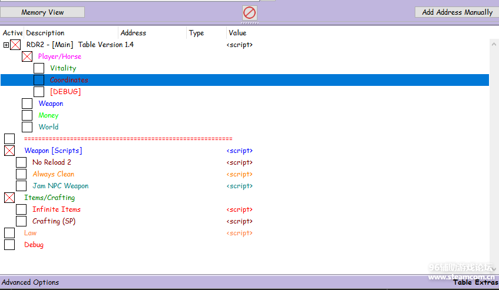Select 'Vitality' description text
Image resolution: width=499 pixels, height=290 pixels.
[x=63, y=68]
